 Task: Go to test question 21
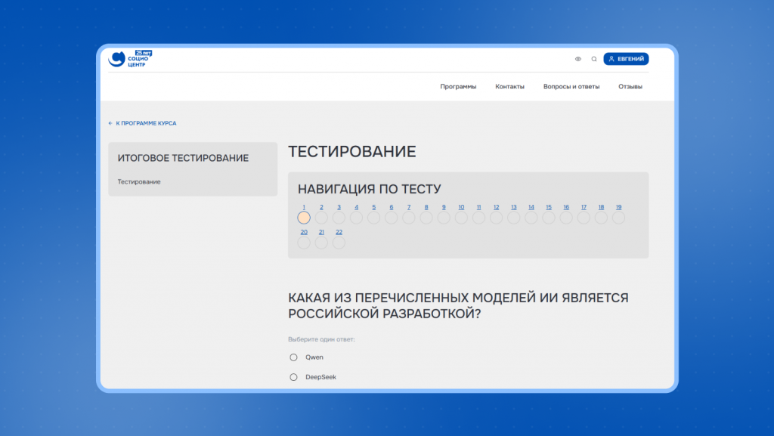[321, 232]
